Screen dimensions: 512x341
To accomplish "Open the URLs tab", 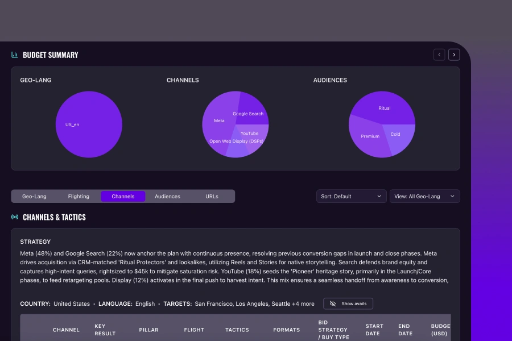I will [212, 196].
